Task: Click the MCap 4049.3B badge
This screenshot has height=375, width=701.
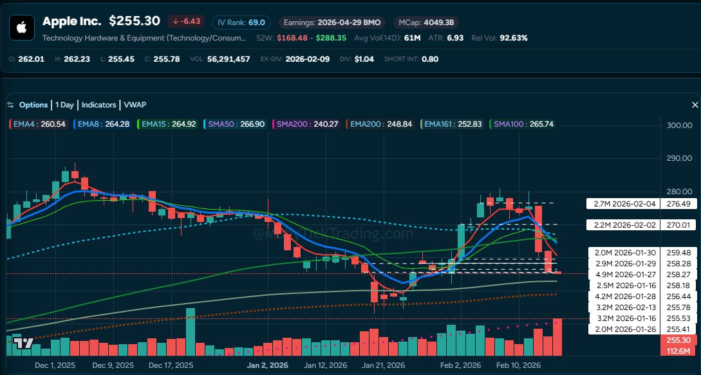Action: [x=425, y=21]
